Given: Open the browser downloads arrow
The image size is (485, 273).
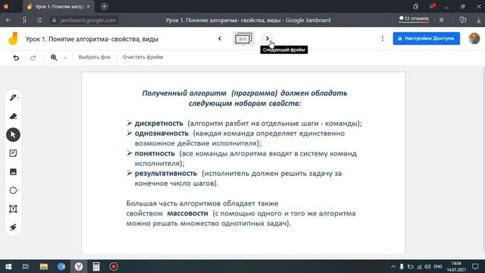Looking at the screenshot, I should pyautogui.click(x=478, y=20).
